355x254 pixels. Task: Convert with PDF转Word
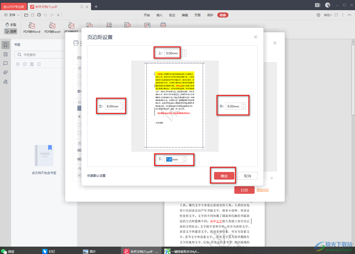[32, 28]
